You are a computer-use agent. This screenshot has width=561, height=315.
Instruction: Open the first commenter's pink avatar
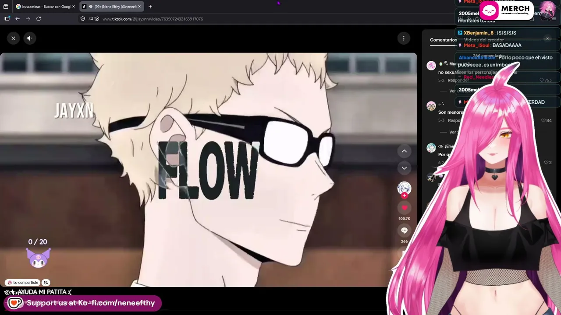(x=431, y=66)
